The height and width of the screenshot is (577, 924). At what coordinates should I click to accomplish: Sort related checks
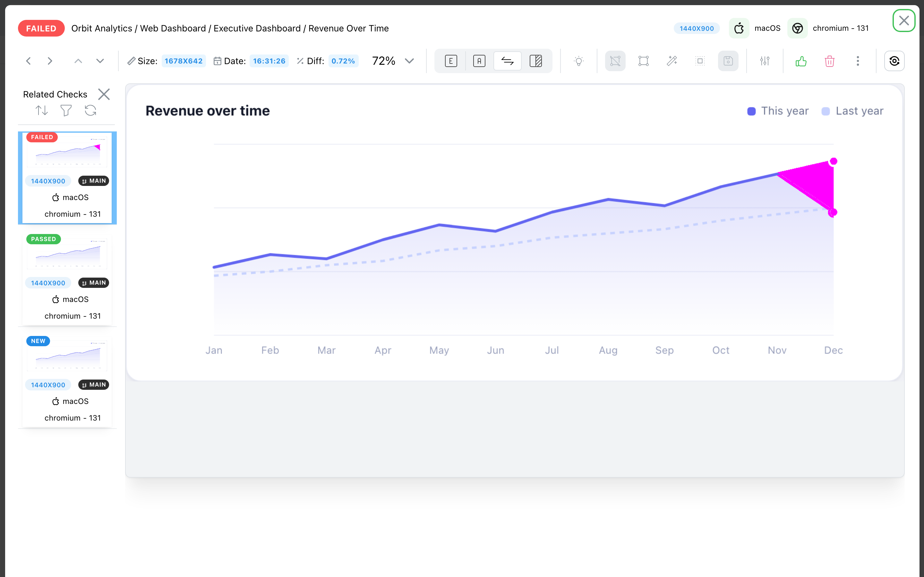(42, 111)
